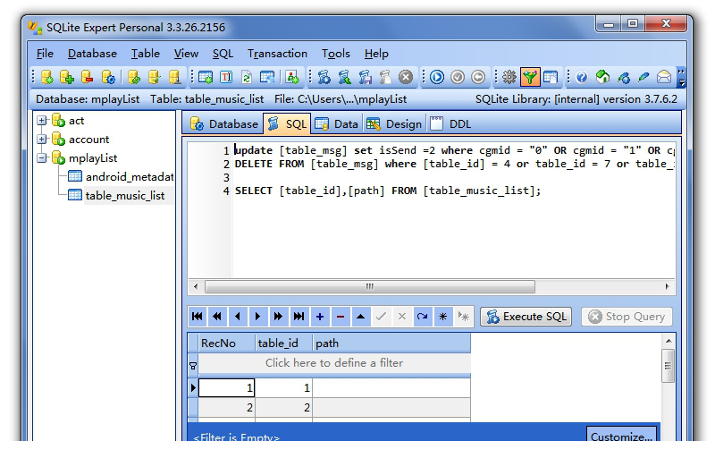Image resolution: width=715 pixels, height=458 pixels.
Task: Click the result grid vertical scrollbar thumb
Action: click(668, 366)
